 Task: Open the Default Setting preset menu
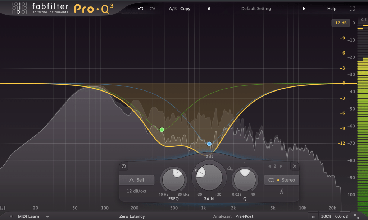click(256, 9)
